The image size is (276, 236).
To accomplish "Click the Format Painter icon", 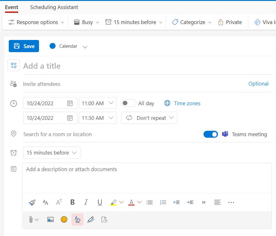I will 32,202.
